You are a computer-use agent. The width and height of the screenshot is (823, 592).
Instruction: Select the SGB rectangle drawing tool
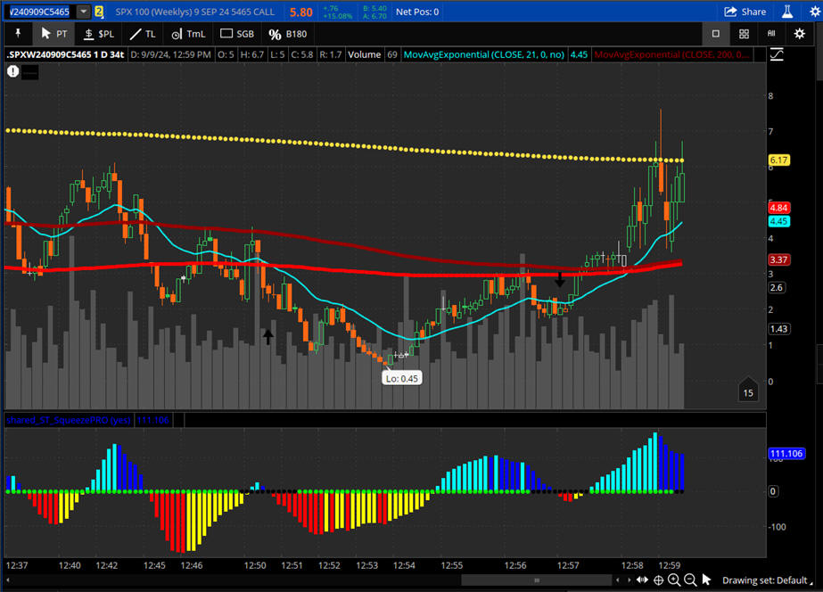(238, 33)
